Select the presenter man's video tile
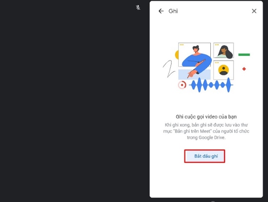Image resolution: width=268 pixels, height=202 pixels. tap(194, 55)
